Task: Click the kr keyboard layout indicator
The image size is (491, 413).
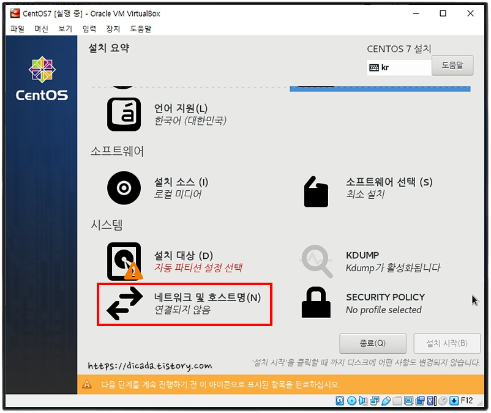Action: pyautogui.click(x=399, y=67)
